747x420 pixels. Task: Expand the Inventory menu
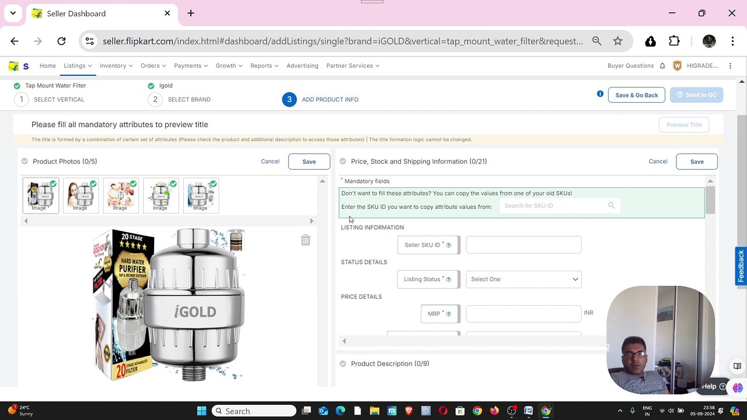click(116, 66)
